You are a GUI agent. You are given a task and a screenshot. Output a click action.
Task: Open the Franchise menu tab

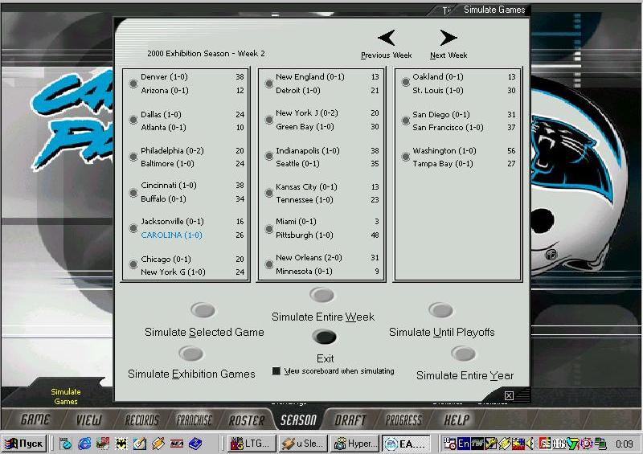[x=194, y=419]
